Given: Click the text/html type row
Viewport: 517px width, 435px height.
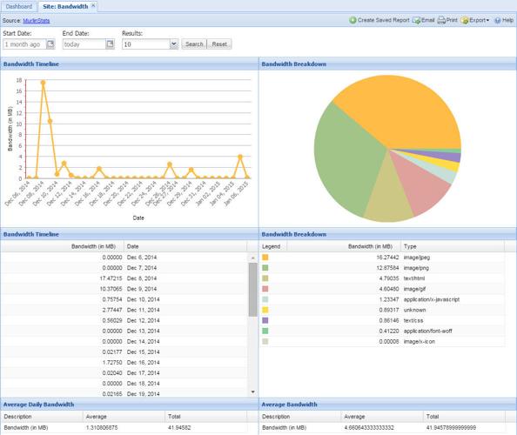Looking at the screenshot, I should tap(382, 278).
